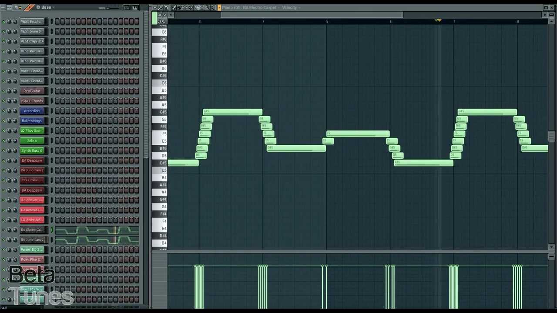Select the first long G#5 note in the grid
Image resolution: width=557 pixels, height=313 pixels.
tap(233, 112)
